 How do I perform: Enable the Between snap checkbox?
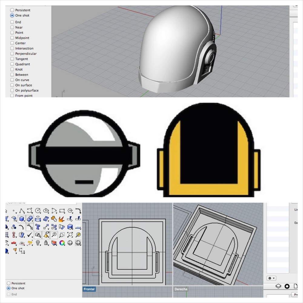click(x=12, y=75)
